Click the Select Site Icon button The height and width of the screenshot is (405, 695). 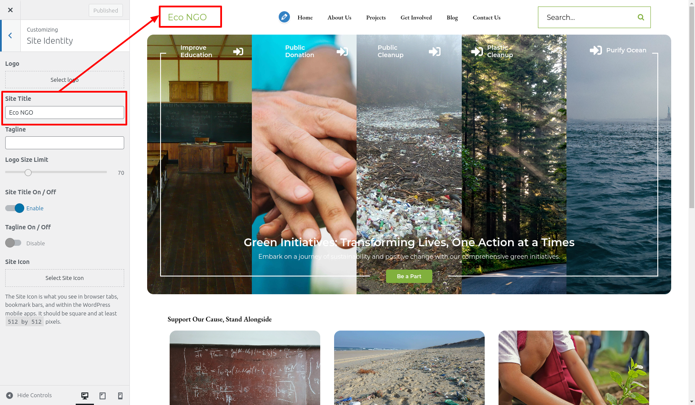click(64, 278)
